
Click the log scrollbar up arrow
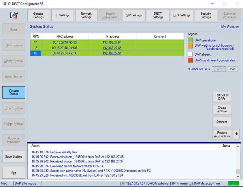(x=238, y=146)
